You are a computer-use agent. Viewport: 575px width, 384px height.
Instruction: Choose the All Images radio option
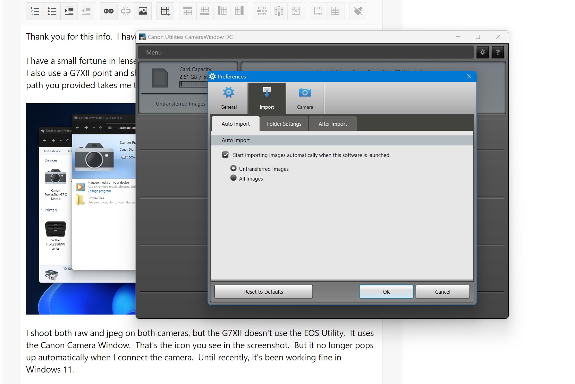pos(234,178)
